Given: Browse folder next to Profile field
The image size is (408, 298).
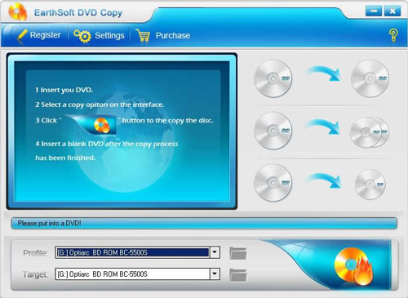Looking at the screenshot, I should 237,253.
